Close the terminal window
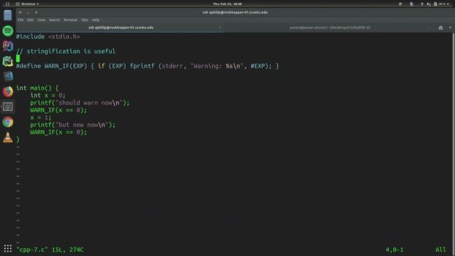Screen dimensions: 455x256 tap(20, 13)
